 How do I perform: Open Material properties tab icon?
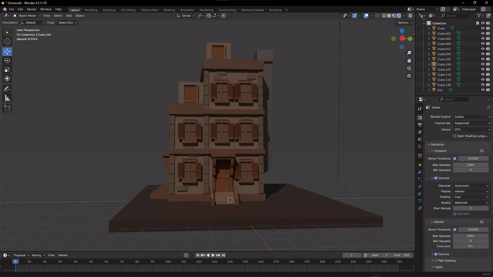click(x=420, y=208)
